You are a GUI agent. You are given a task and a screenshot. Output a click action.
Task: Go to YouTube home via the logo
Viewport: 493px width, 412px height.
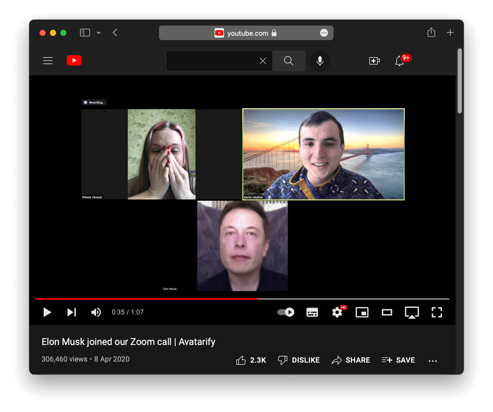(x=74, y=60)
